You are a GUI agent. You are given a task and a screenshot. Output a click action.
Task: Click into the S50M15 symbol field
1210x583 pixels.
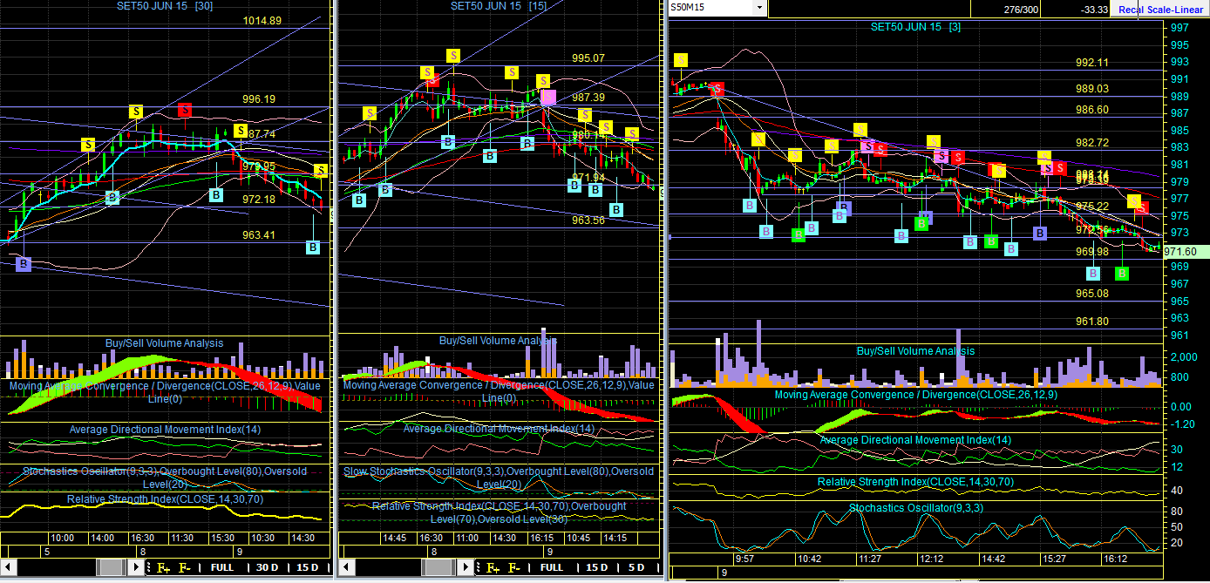point(710,9)
